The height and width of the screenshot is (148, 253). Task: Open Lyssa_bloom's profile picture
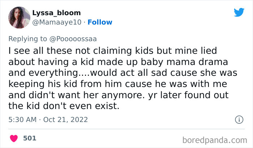pos(19,17)
